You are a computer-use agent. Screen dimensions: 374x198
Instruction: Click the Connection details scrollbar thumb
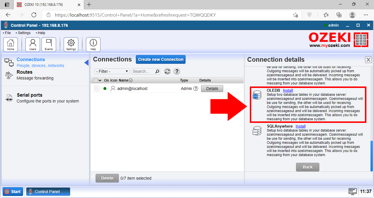pos(372,156)
